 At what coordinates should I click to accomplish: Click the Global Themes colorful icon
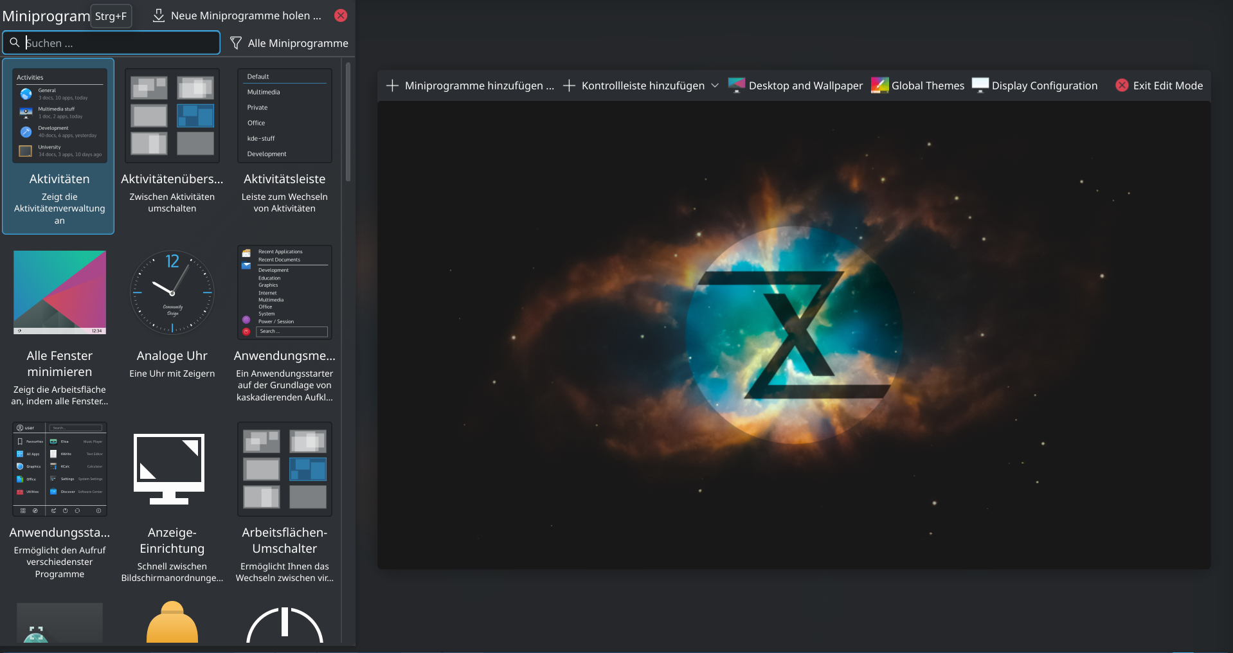coord(879,85)
